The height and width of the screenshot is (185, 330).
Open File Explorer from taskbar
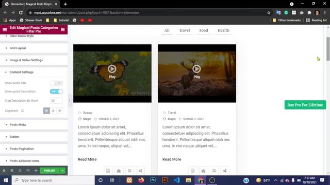click(x=188, y=180)
